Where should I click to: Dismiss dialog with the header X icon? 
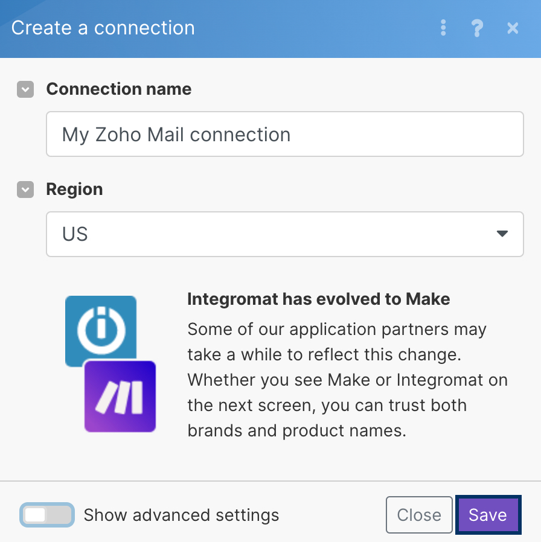[513, 28]
